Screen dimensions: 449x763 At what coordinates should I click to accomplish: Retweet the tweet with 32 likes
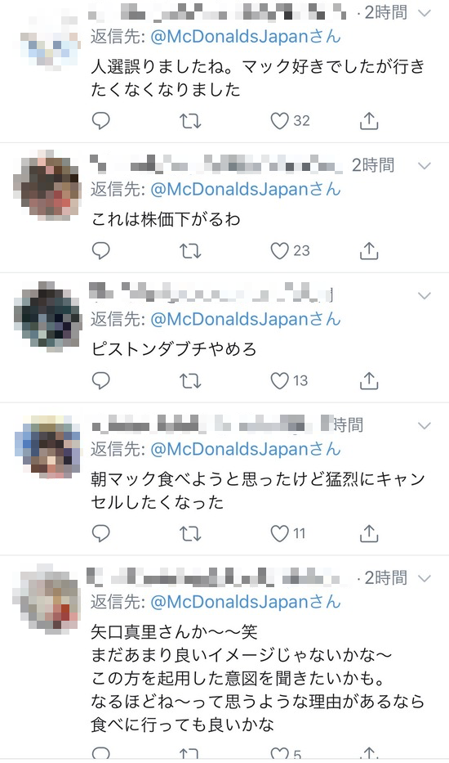[190, 121]
